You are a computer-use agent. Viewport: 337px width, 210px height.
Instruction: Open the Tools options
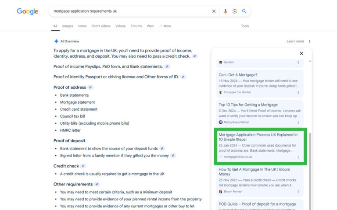tap(245, 26)
